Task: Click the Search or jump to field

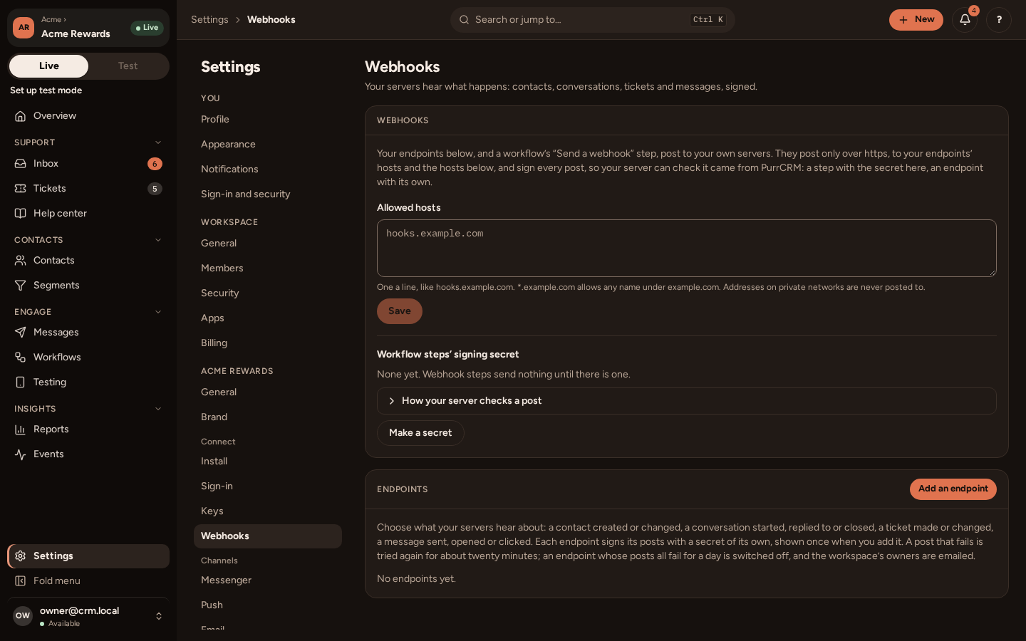Action: click(x=592, y=20)
